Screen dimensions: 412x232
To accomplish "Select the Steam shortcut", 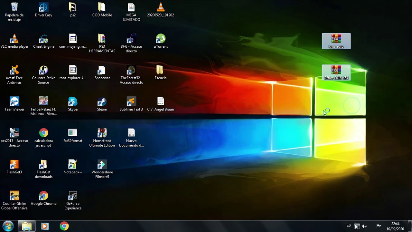I will tap(102, 104).
